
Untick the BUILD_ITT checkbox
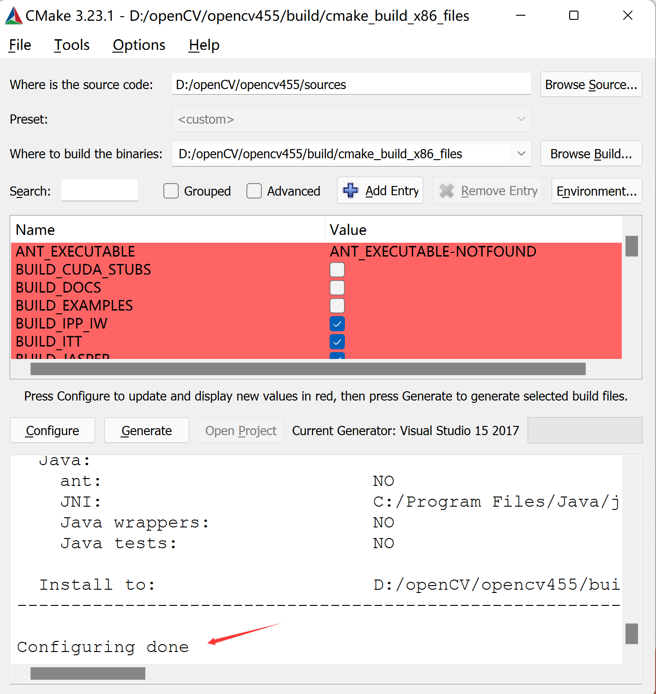click(337, 341)
